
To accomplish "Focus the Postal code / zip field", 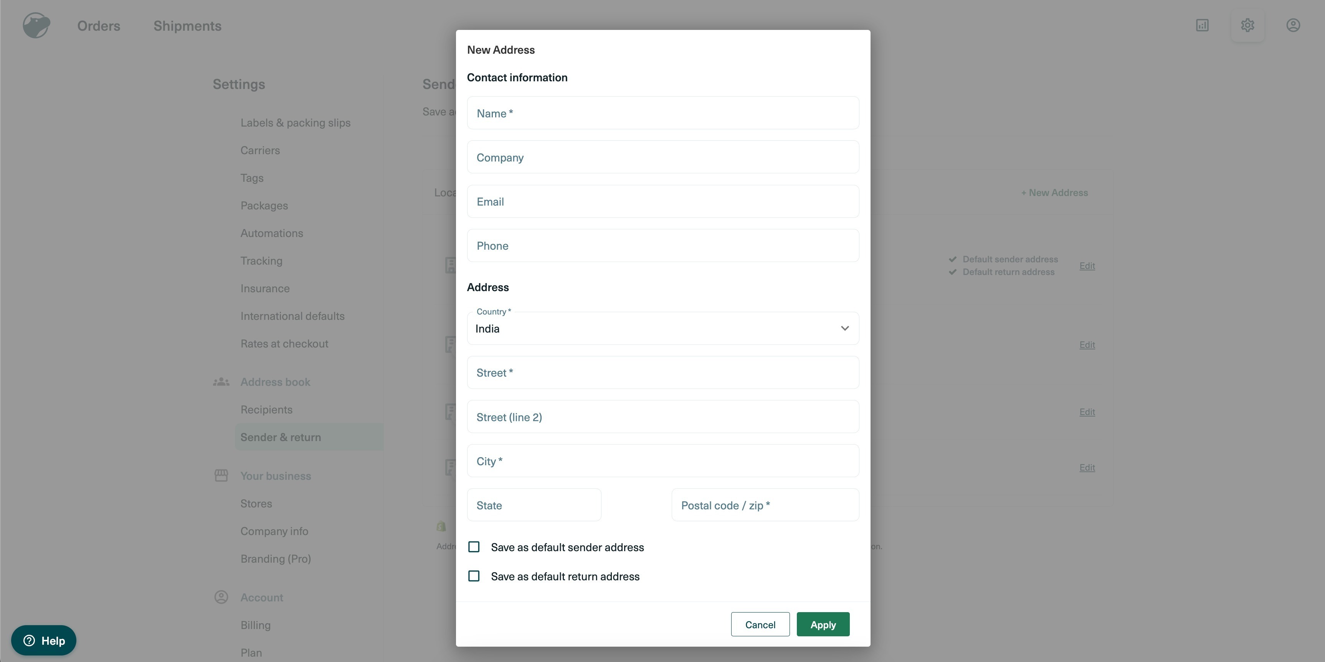I will click(765, 505).
